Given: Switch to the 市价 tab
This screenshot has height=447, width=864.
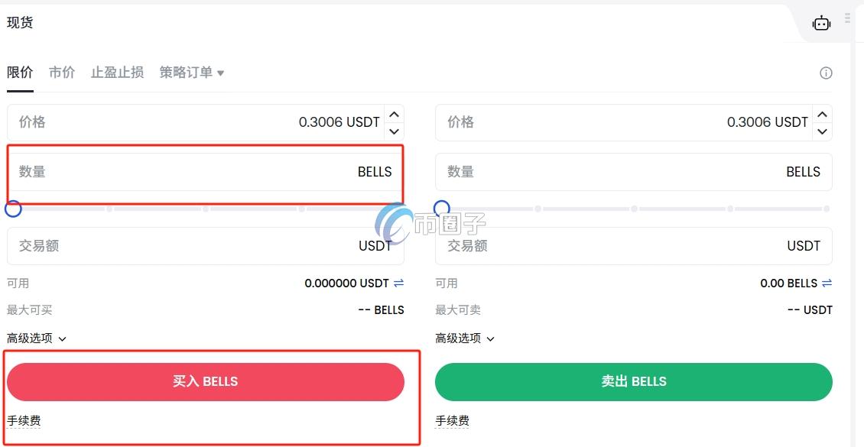Looking at the screenshot, I should [x=62, y=73].
